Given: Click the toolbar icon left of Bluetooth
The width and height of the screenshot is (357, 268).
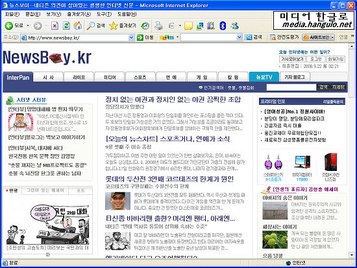Looking at the screenshot, I should tap(211, 26).
